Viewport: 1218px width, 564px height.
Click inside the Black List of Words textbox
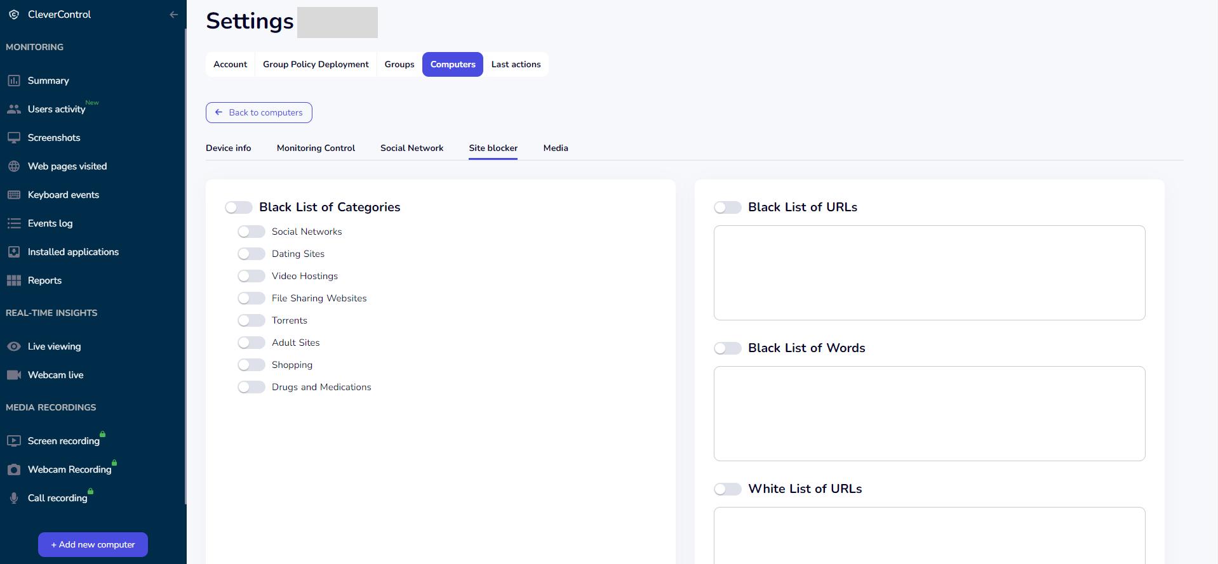pyautogui.click(x=929, y=414)
